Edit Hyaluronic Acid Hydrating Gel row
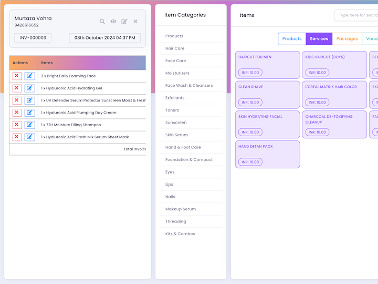 click(x=29, y=88)
